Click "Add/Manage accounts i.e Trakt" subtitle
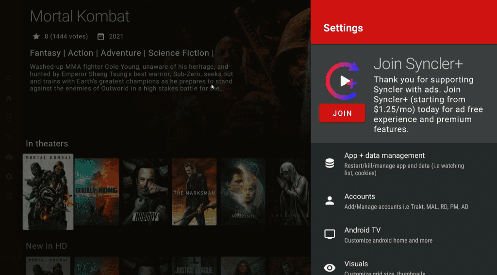Screen dimensions: 497x275 coord(406,207)
